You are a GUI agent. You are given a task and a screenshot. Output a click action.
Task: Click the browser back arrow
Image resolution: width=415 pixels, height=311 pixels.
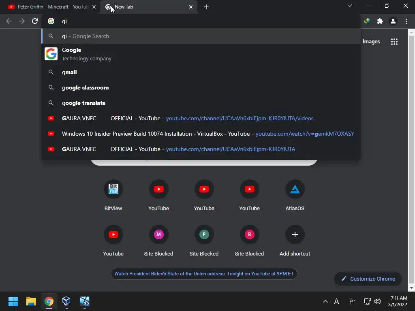coord(9,21)
